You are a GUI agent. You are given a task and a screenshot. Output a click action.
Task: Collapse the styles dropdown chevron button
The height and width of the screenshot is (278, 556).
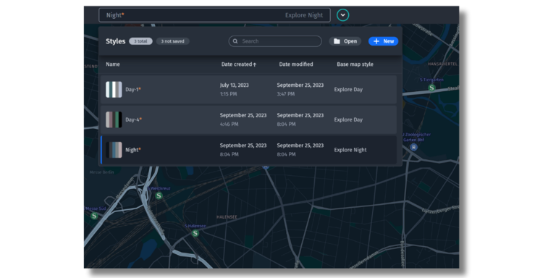(x=343, y=15)
